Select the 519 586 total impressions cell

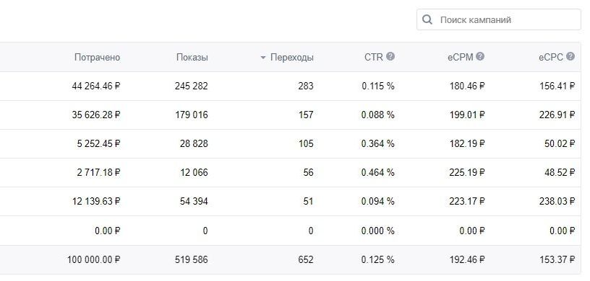click(191, 259)
